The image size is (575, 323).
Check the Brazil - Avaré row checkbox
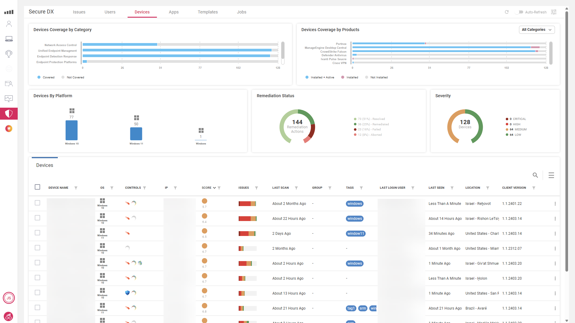point(37,307)
